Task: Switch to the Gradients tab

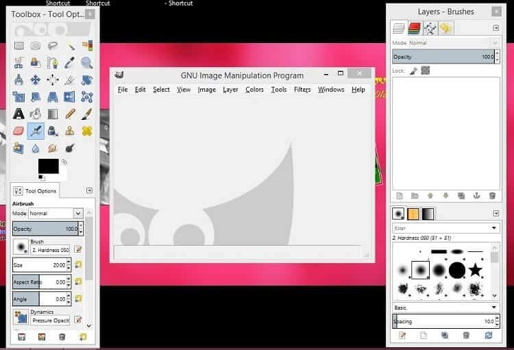Action: pos(428,214)
